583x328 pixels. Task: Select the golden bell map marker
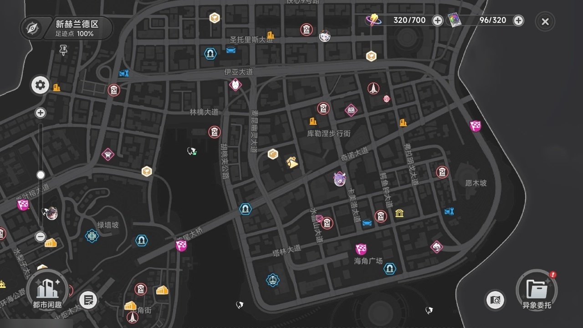[x=292, y=162]
